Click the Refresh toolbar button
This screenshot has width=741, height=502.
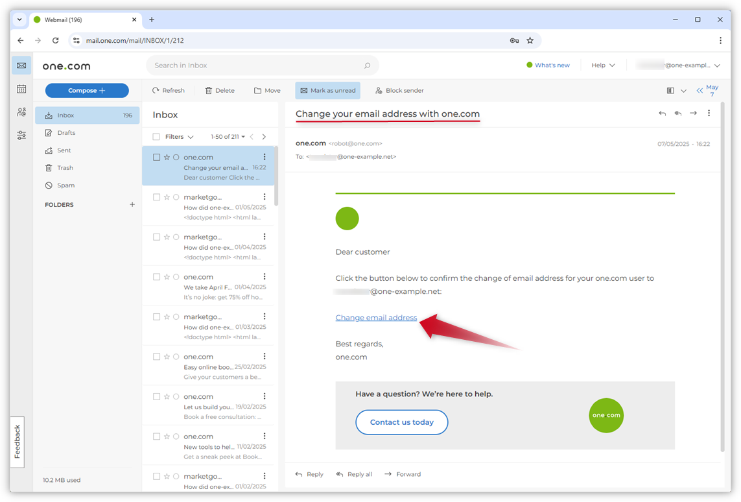coord(169,91)
